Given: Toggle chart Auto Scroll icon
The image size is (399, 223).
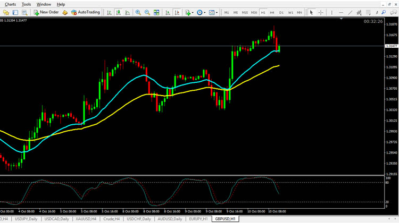Looking at the screenshot, I should pos(168,12).
